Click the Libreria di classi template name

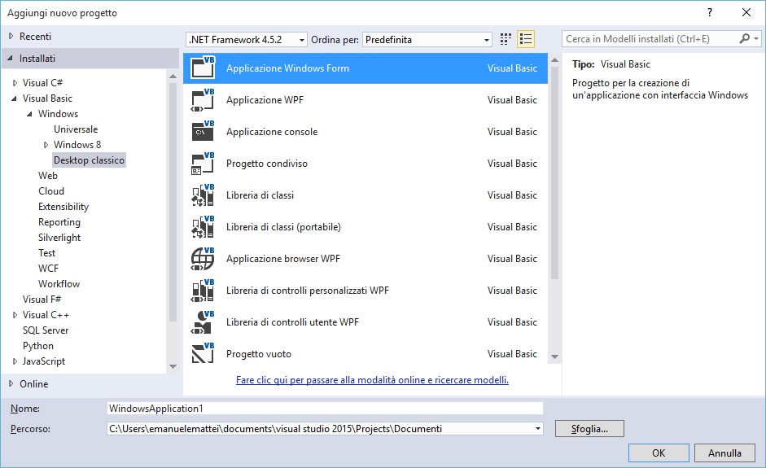(260, 195)
